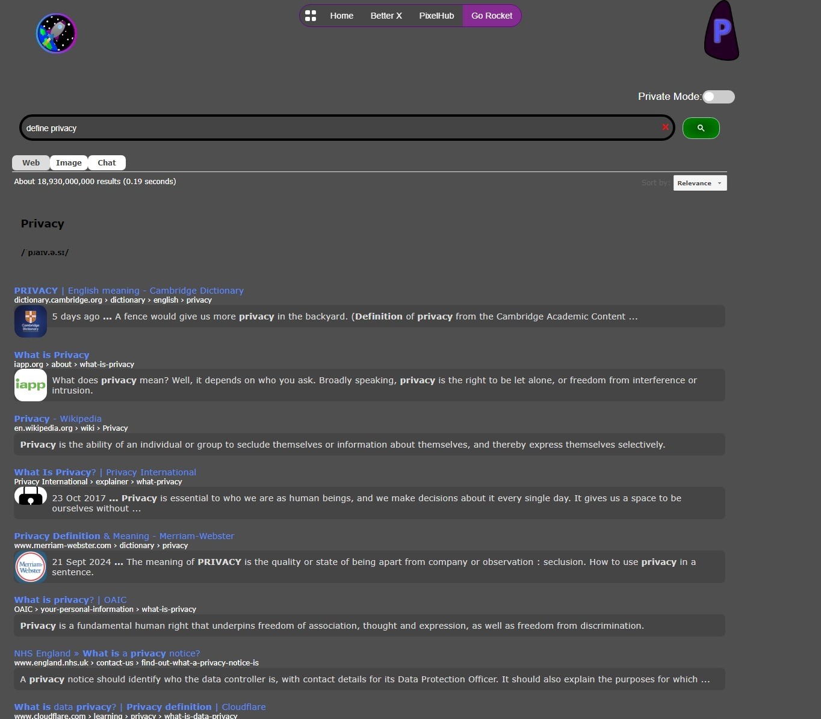Click the 'Sort by:' label
This screenshot has height=719, width=821.
[x=655, y=183]
